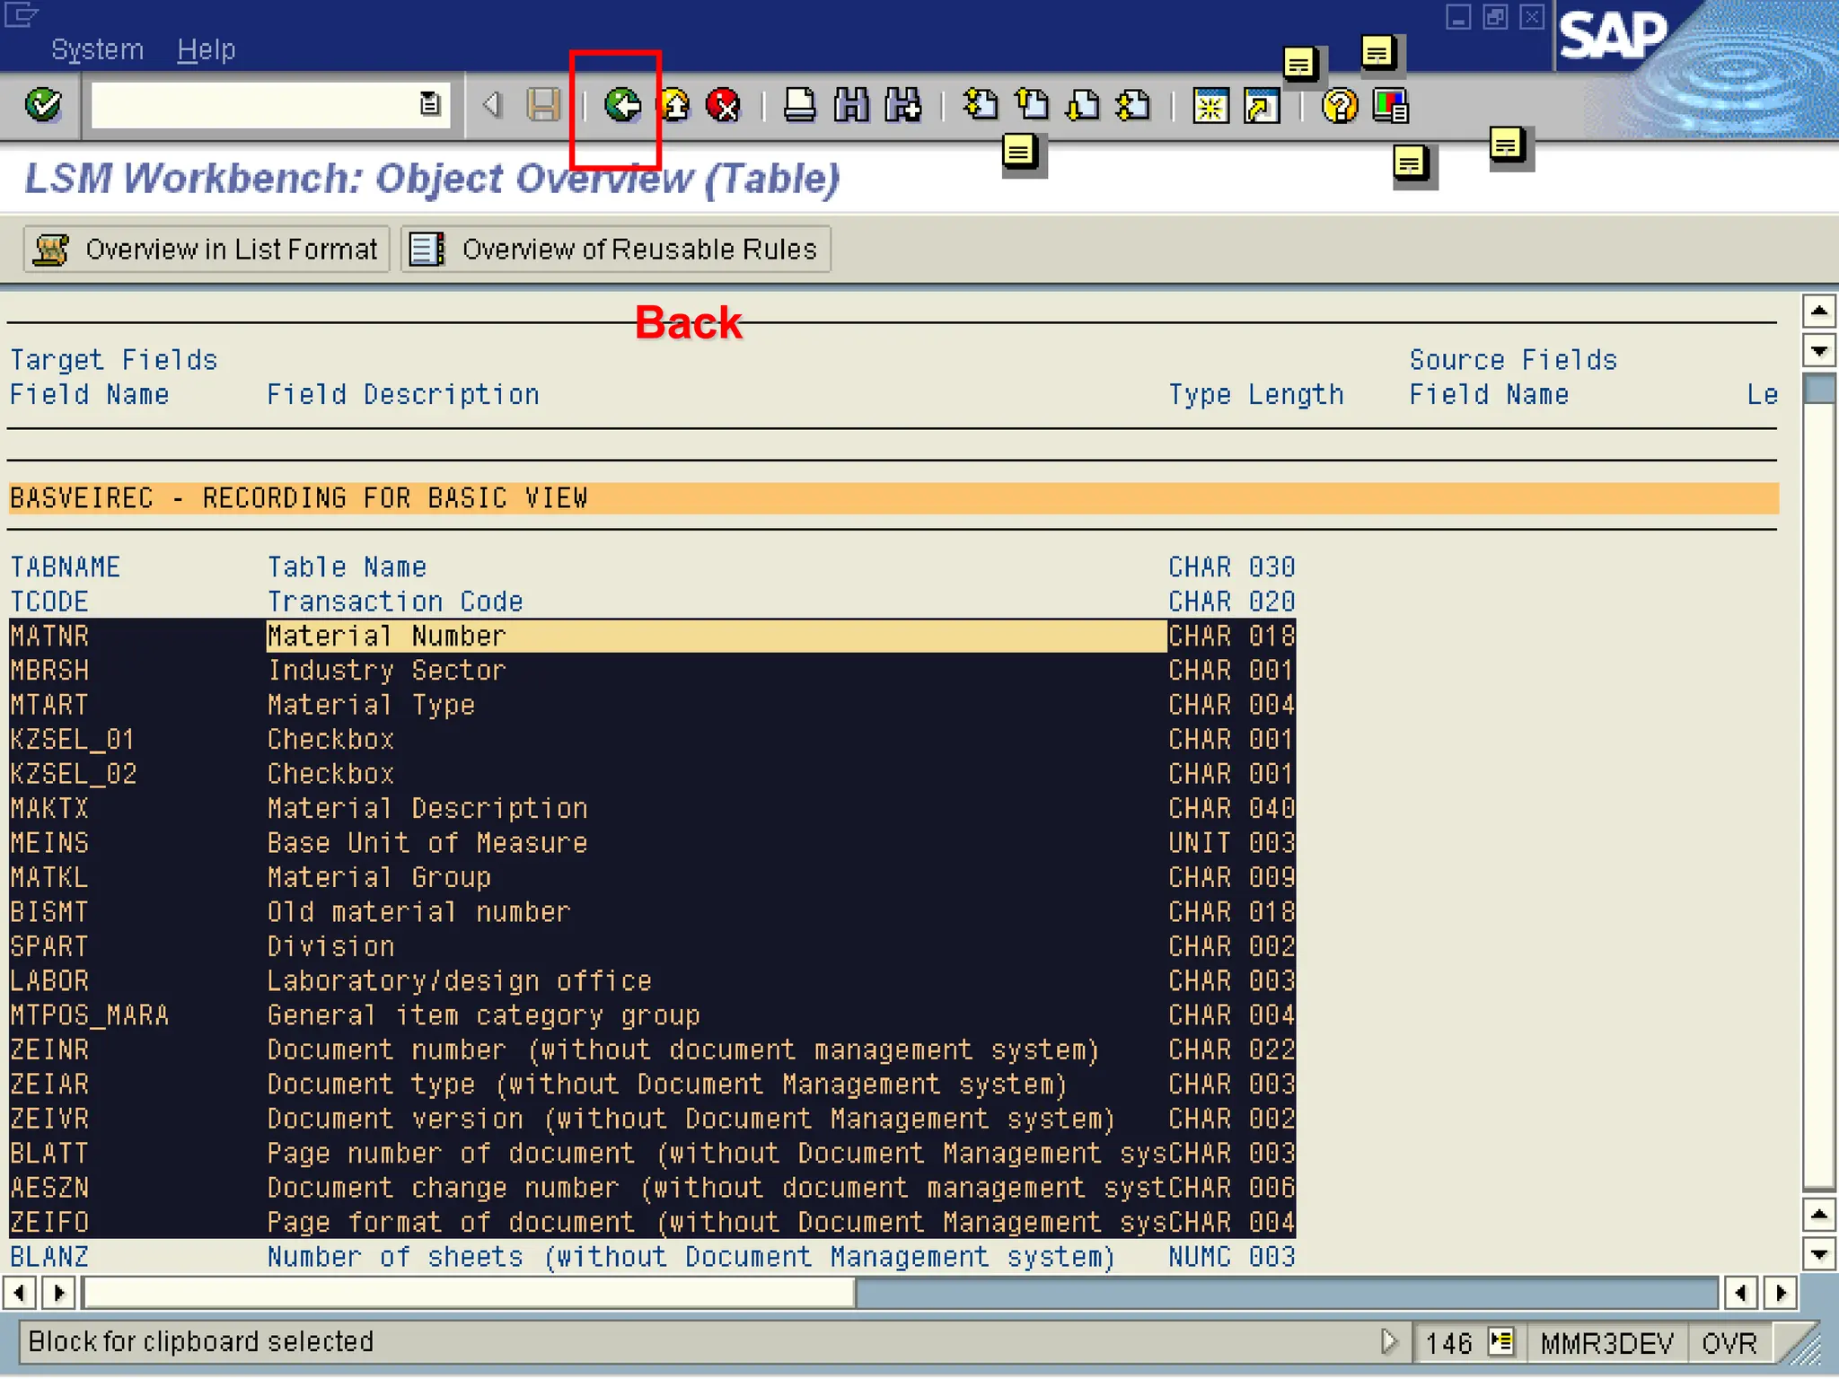Expand status bar message arrow
The height and width of the screenshot is (1379, 1839).
click(x=1389, y=1342)
